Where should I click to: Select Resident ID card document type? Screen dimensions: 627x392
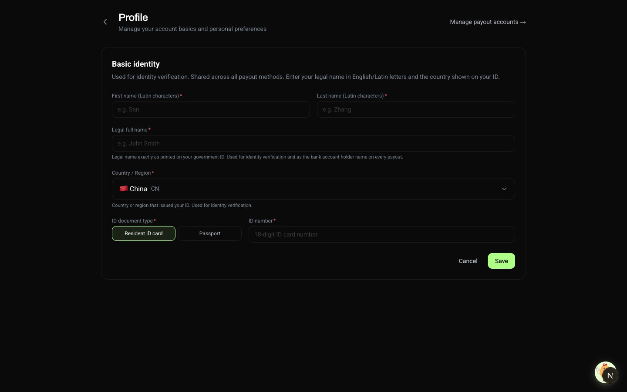tap(144, 233)
